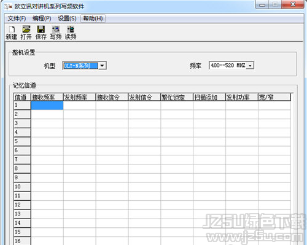Select channel row header 4
Screen dimensions: 307x245
(22, 133)
